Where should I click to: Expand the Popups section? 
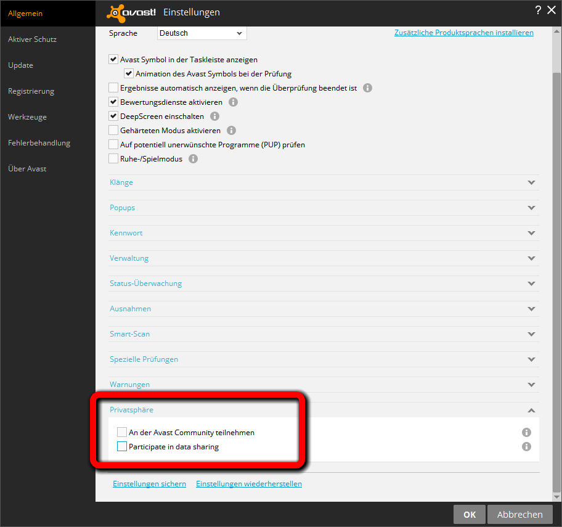[x=324, y=208]
